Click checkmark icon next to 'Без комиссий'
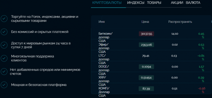 click(x=4, y=32)
